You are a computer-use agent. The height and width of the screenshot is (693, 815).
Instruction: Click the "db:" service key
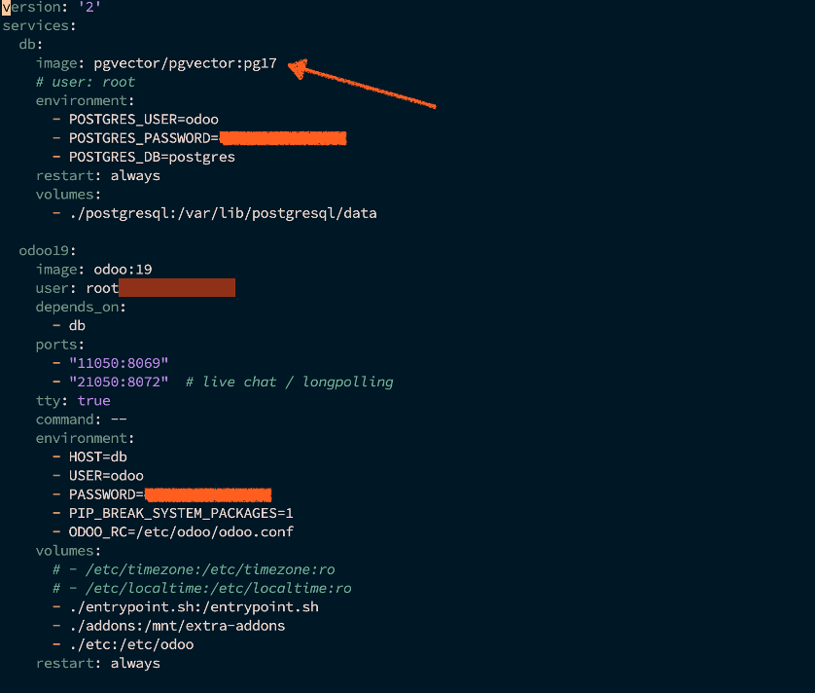coord(31,45)
